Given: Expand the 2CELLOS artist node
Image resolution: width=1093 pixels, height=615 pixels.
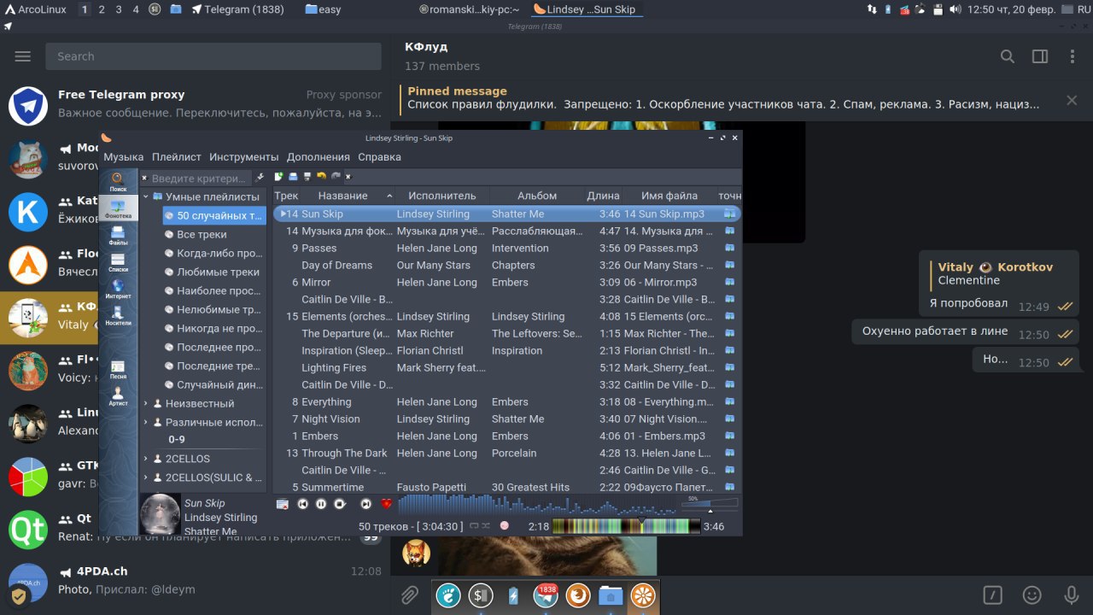Looking at the screenshot, I should coord(146,459).
